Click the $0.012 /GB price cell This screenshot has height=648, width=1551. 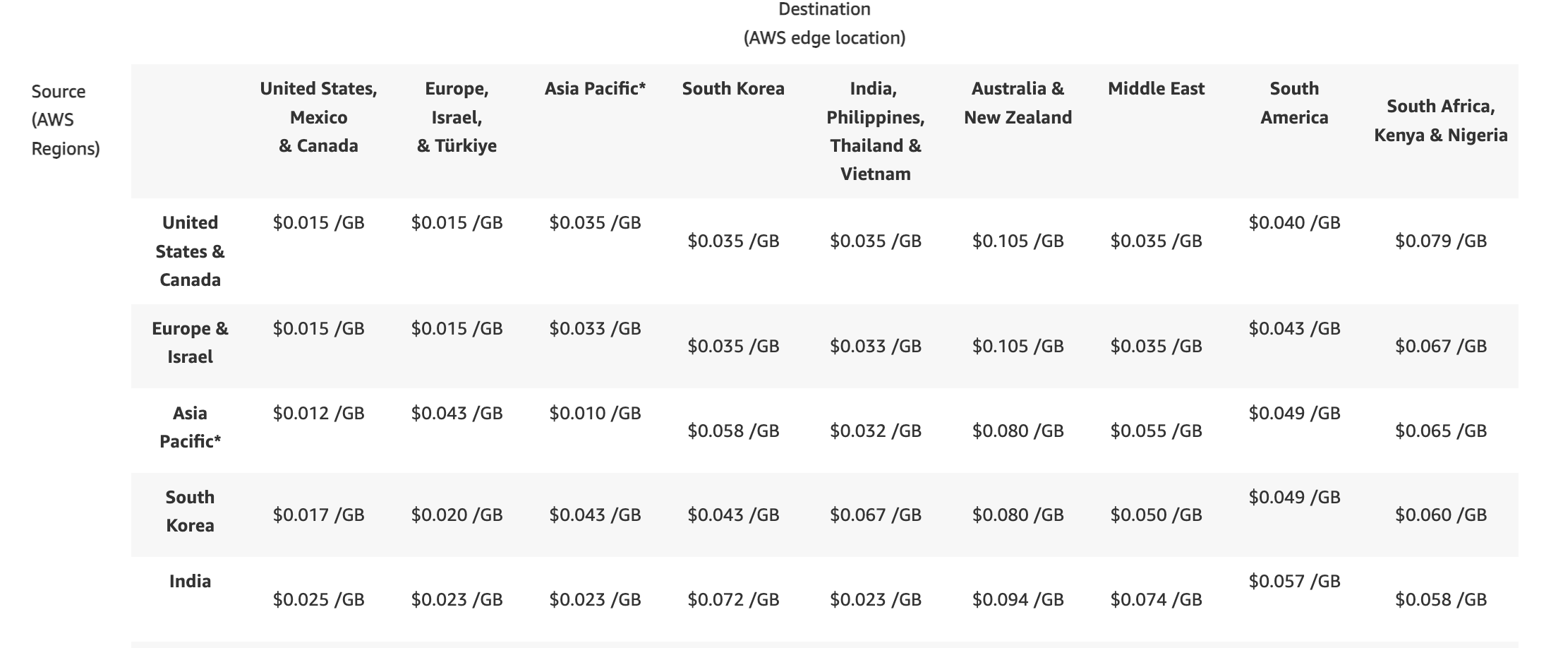point(318,413)
